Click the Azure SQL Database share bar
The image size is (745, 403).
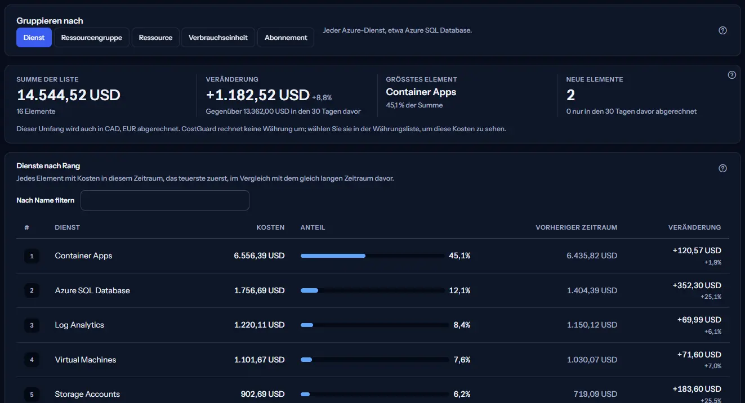point(373,291)
